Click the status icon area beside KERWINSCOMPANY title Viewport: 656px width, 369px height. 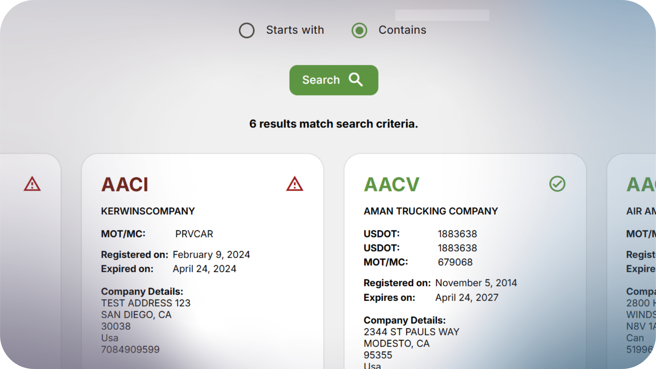point(295,184)
